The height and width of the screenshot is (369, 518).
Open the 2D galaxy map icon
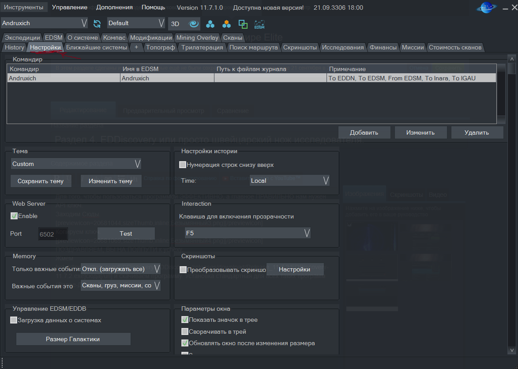pos(193,24)
